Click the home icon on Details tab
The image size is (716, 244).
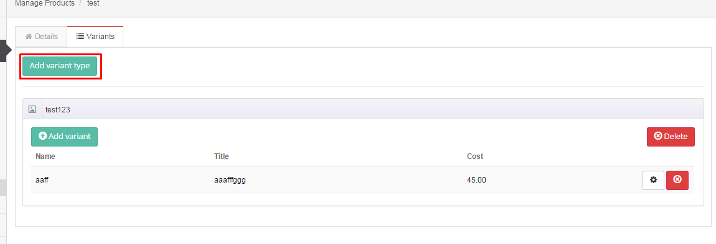point(28,37)
